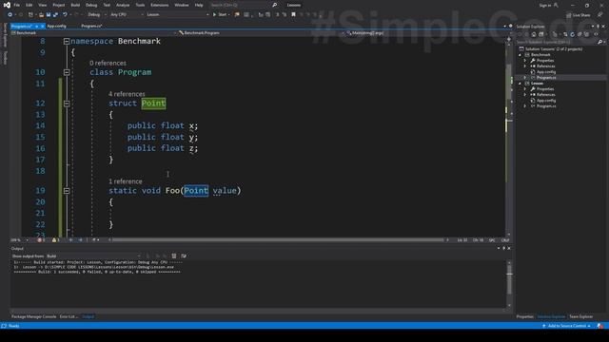609x342 pixels.
Task: Open the View menu
Action: coord(42,5)
